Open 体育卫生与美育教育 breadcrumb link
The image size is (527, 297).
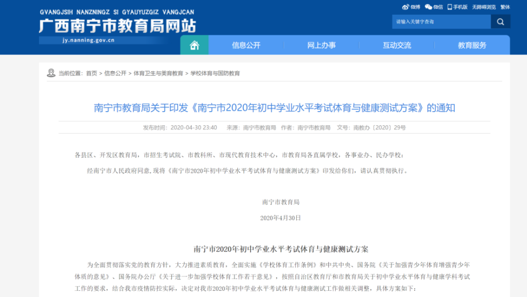pyautogui.click(x=158, y=73)
